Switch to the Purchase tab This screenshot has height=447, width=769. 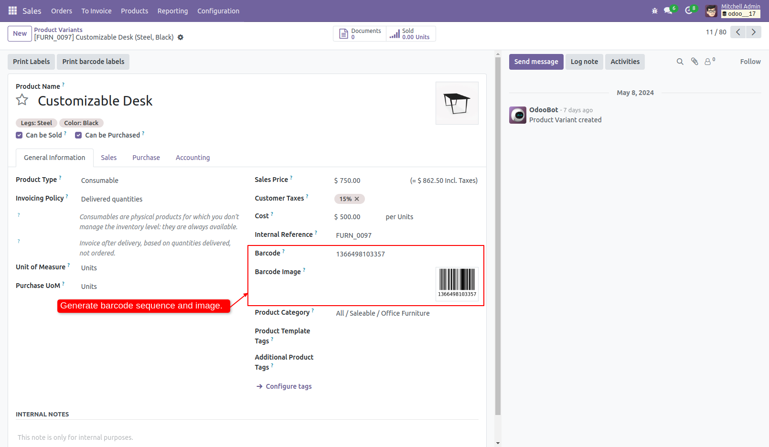click(146, 158)
